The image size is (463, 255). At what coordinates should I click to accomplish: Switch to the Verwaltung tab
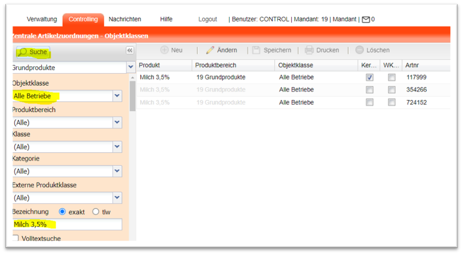(42, 19)
